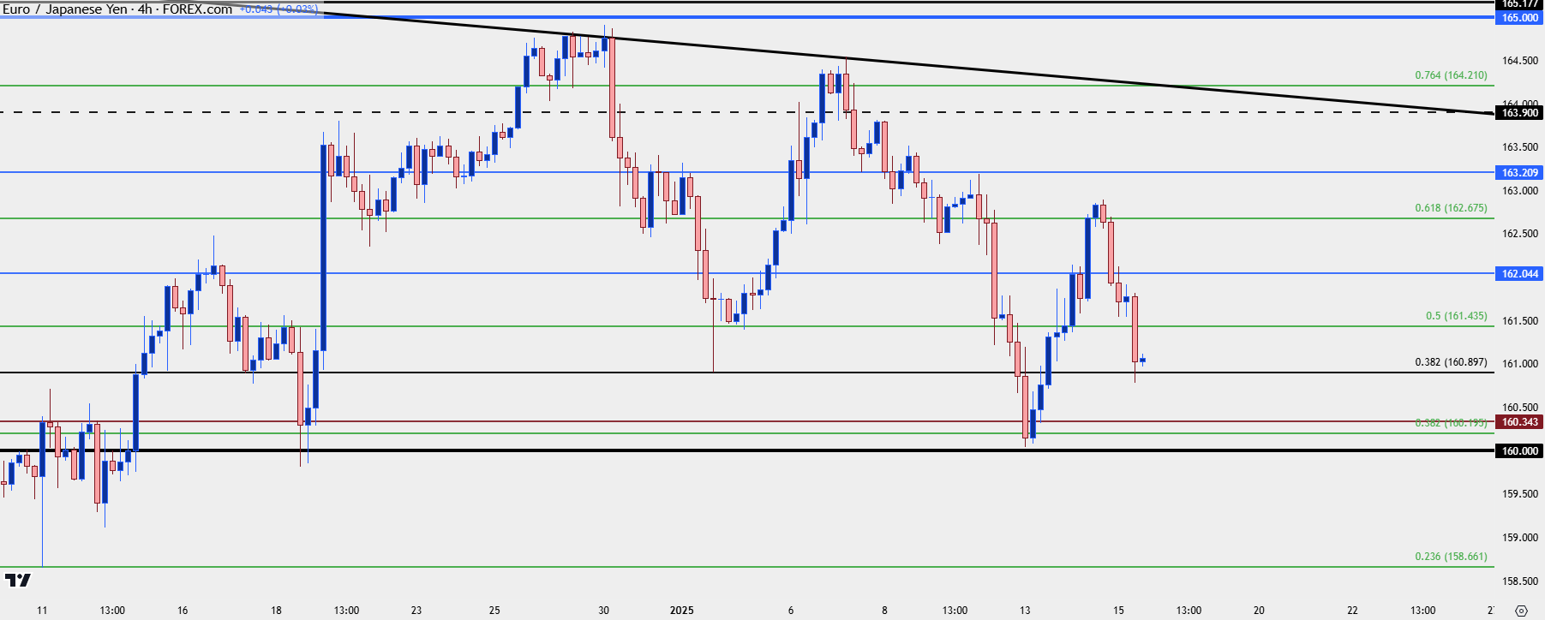
Task: Click the 161.000 price axis value
Action: point(1520,364)
